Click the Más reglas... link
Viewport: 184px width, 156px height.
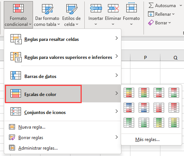pos(147,139)
